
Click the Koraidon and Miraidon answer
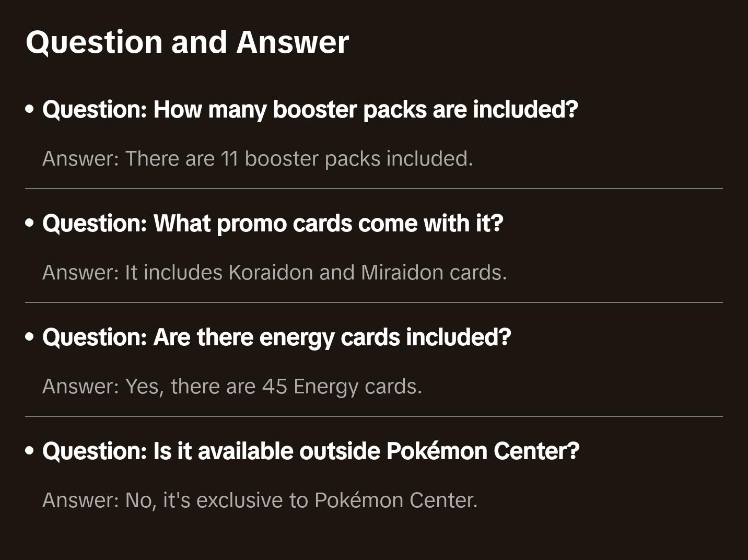point(275,273)
